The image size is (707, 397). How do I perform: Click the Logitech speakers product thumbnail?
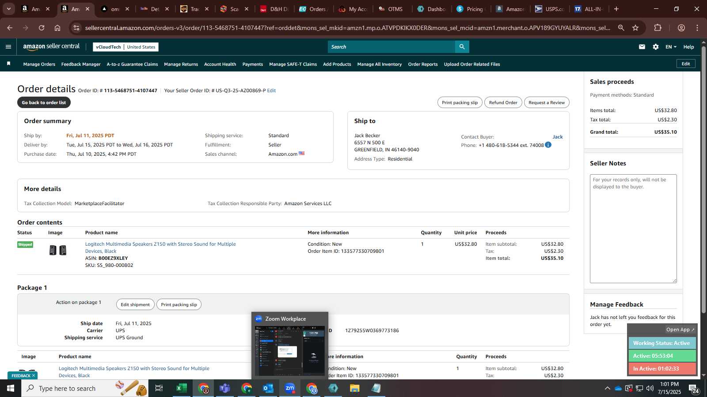pos(58,251)
